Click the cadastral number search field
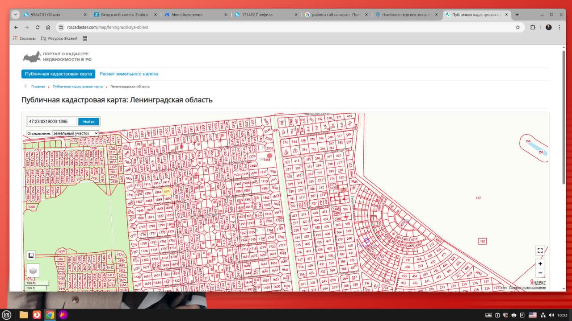 click(52, 122)
